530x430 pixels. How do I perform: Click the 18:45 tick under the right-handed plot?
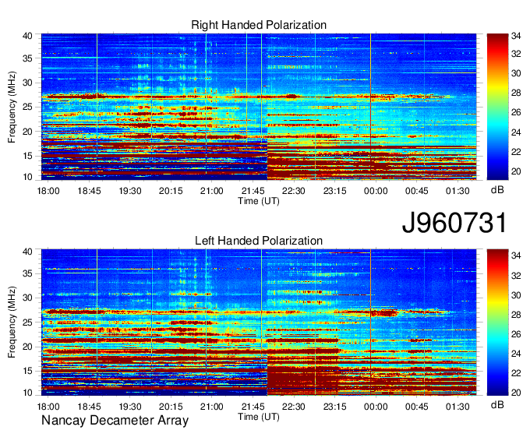[x=89, y=191]
